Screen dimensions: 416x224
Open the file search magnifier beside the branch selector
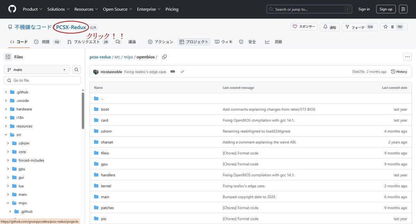pyautogui.click(x=76, y=69)
